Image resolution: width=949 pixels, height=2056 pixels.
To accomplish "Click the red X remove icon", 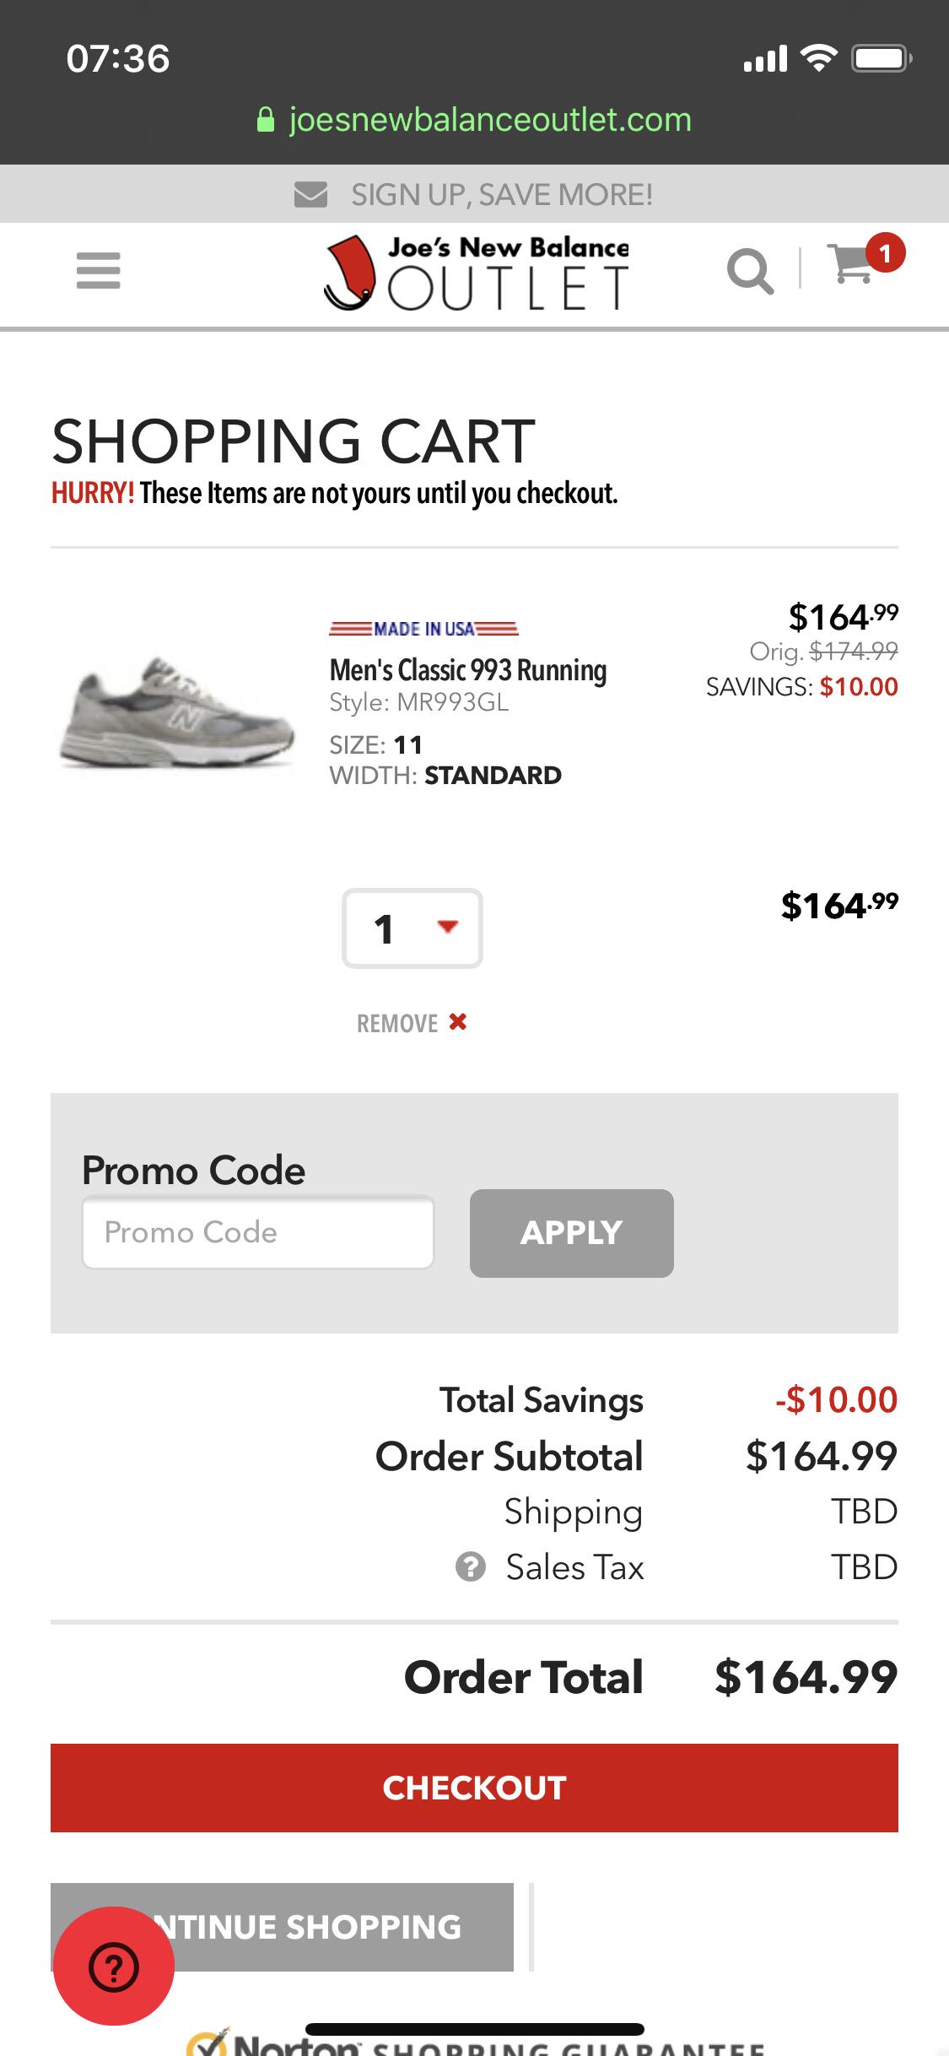I will [458, 1023].
